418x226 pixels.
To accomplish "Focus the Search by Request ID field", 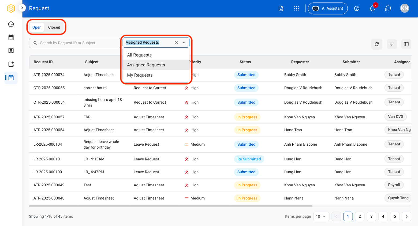I will (x=74, y=43).
